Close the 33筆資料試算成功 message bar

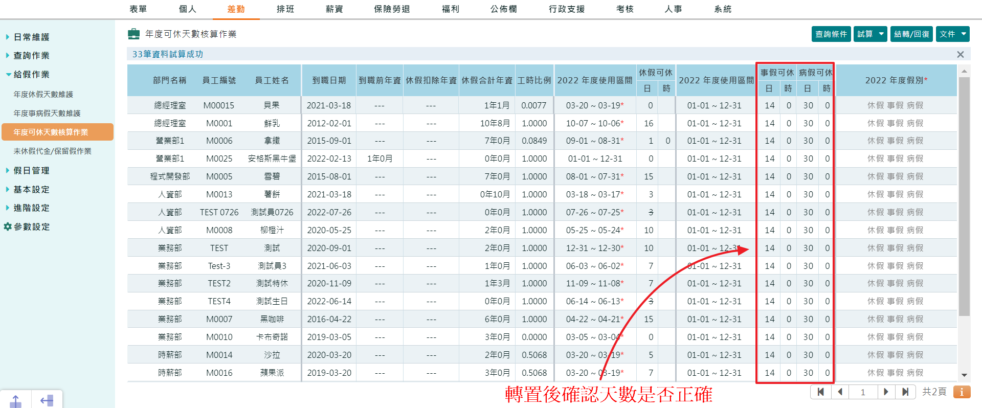point(960,54)
